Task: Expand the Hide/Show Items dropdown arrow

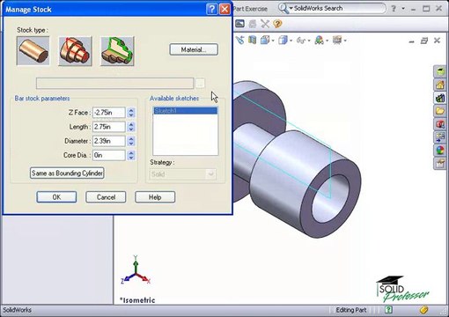Action: point(309,41)
